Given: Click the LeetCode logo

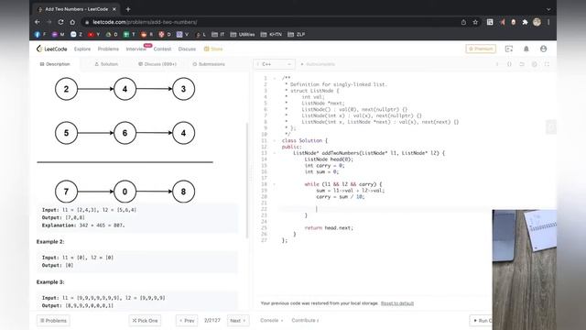Looking at the screenshot, I should [x=51, y=49].
